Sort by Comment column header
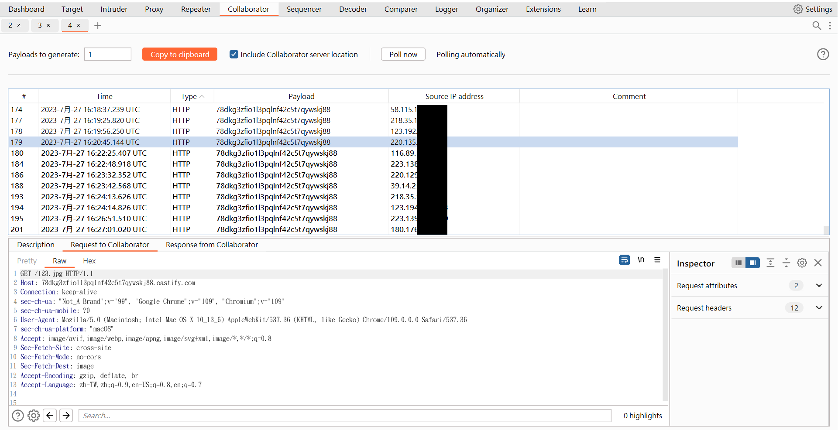 pos(629,96)
